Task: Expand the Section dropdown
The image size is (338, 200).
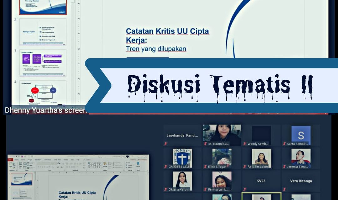Action: (31, 168)
